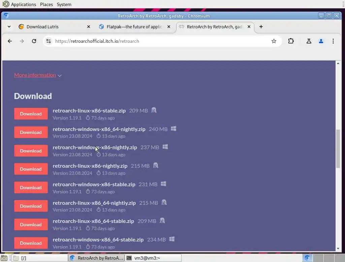Click Windows icon beside windows-x86-nightly.zip
The image size is (345, 262).
point(165,147)
